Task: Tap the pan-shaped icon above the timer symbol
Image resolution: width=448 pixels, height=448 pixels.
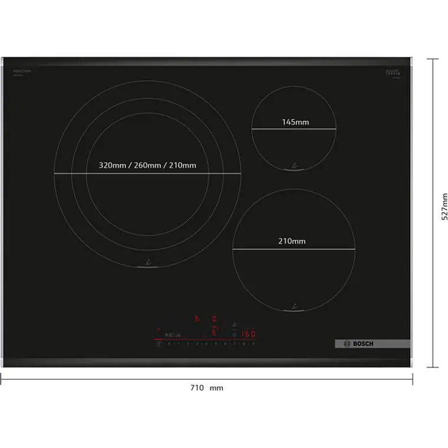Action: (235, 325)
